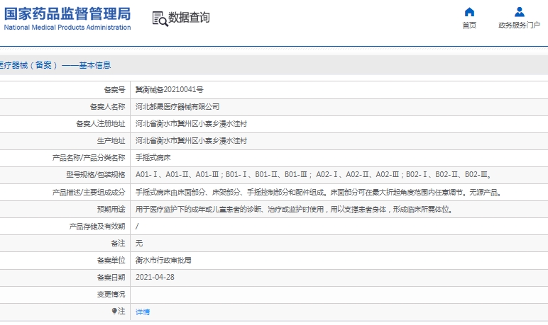This screenshot has width=548, height=325.
Task: Click the 型号规格/包装规格 label
Action: coord(96,174)
